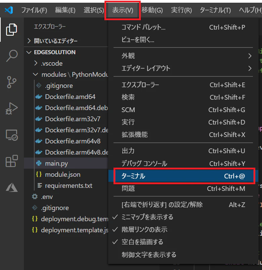Image resolution: width=262 pixels, height=270 pixels.
Task: Open Dockerfile.arm32v7 file
Action: pyautogui.click(x=66, y=119)
